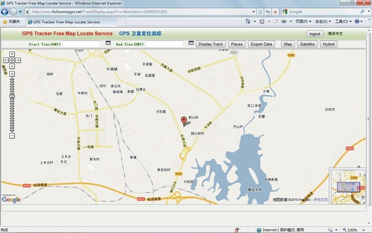Open the 工具(O) tools menu

click(x=343, y=22)
